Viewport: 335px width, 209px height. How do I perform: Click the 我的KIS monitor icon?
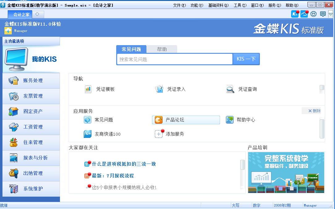16,59
